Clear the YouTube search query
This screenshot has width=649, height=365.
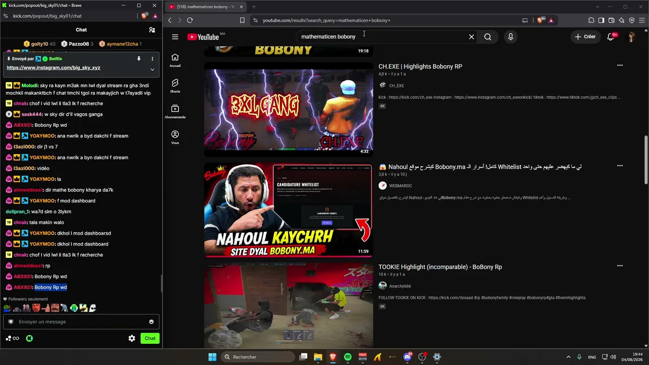pyautogui.click(x=472, y=36)
